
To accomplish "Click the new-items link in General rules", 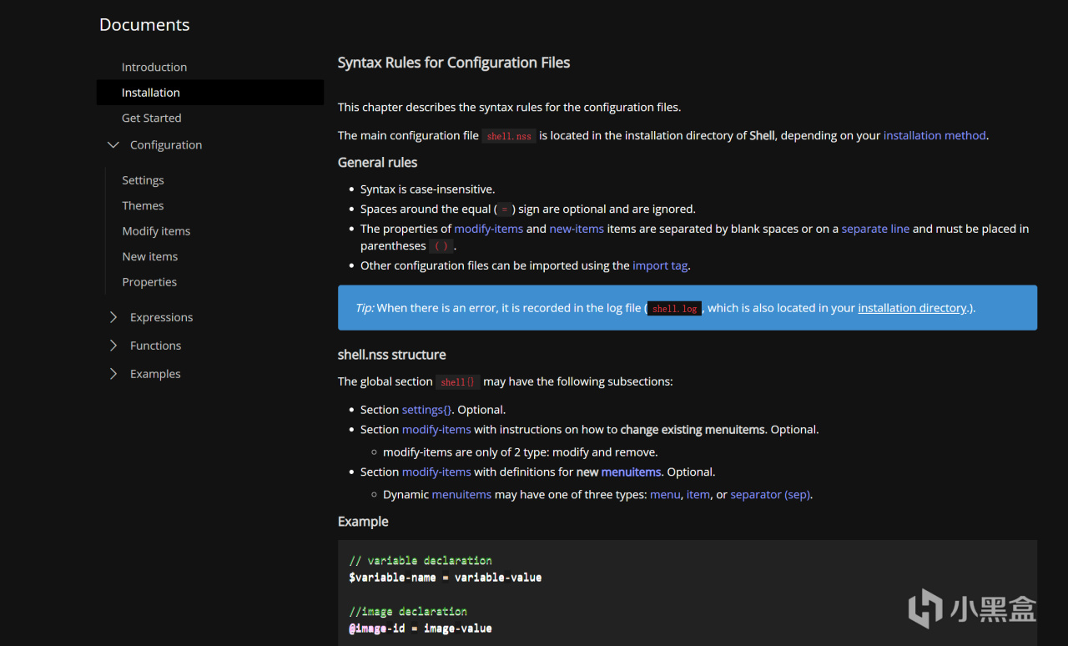I will tap(576, 229).
